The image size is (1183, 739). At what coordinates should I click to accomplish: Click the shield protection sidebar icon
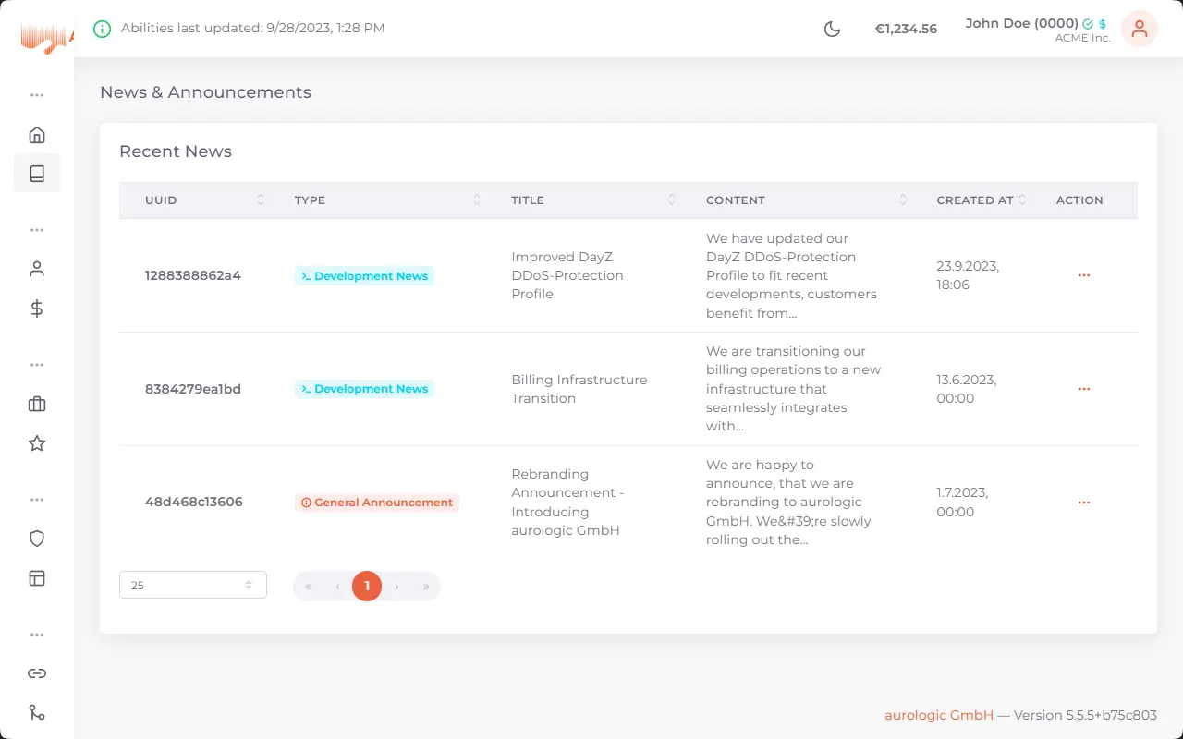click(37, 539)
